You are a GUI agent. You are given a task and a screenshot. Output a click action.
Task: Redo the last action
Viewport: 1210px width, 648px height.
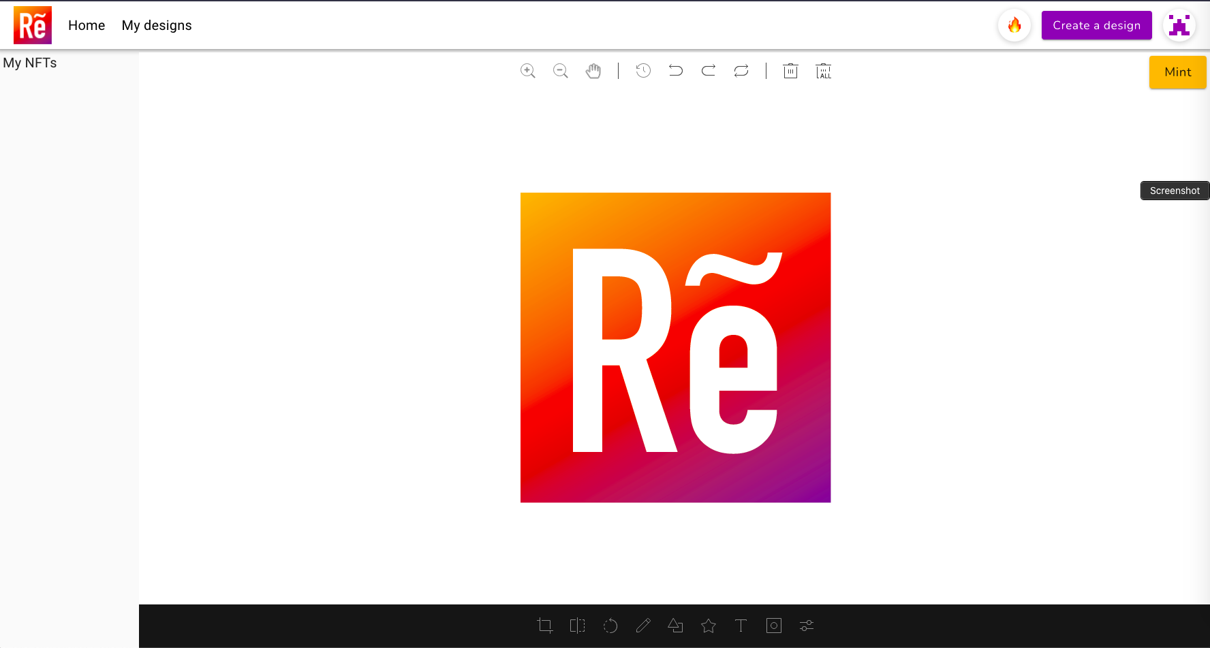(x=709, y=71)
